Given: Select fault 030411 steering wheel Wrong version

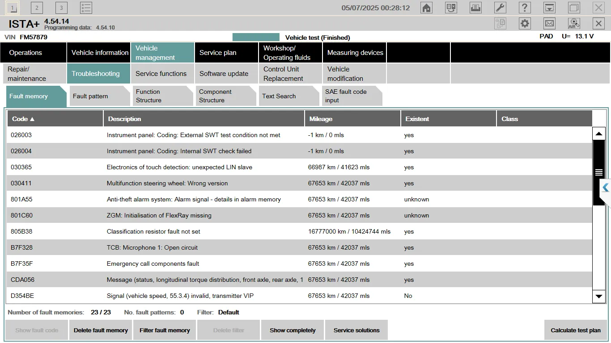Looking at the screenshot, I should tap(300, 183).
